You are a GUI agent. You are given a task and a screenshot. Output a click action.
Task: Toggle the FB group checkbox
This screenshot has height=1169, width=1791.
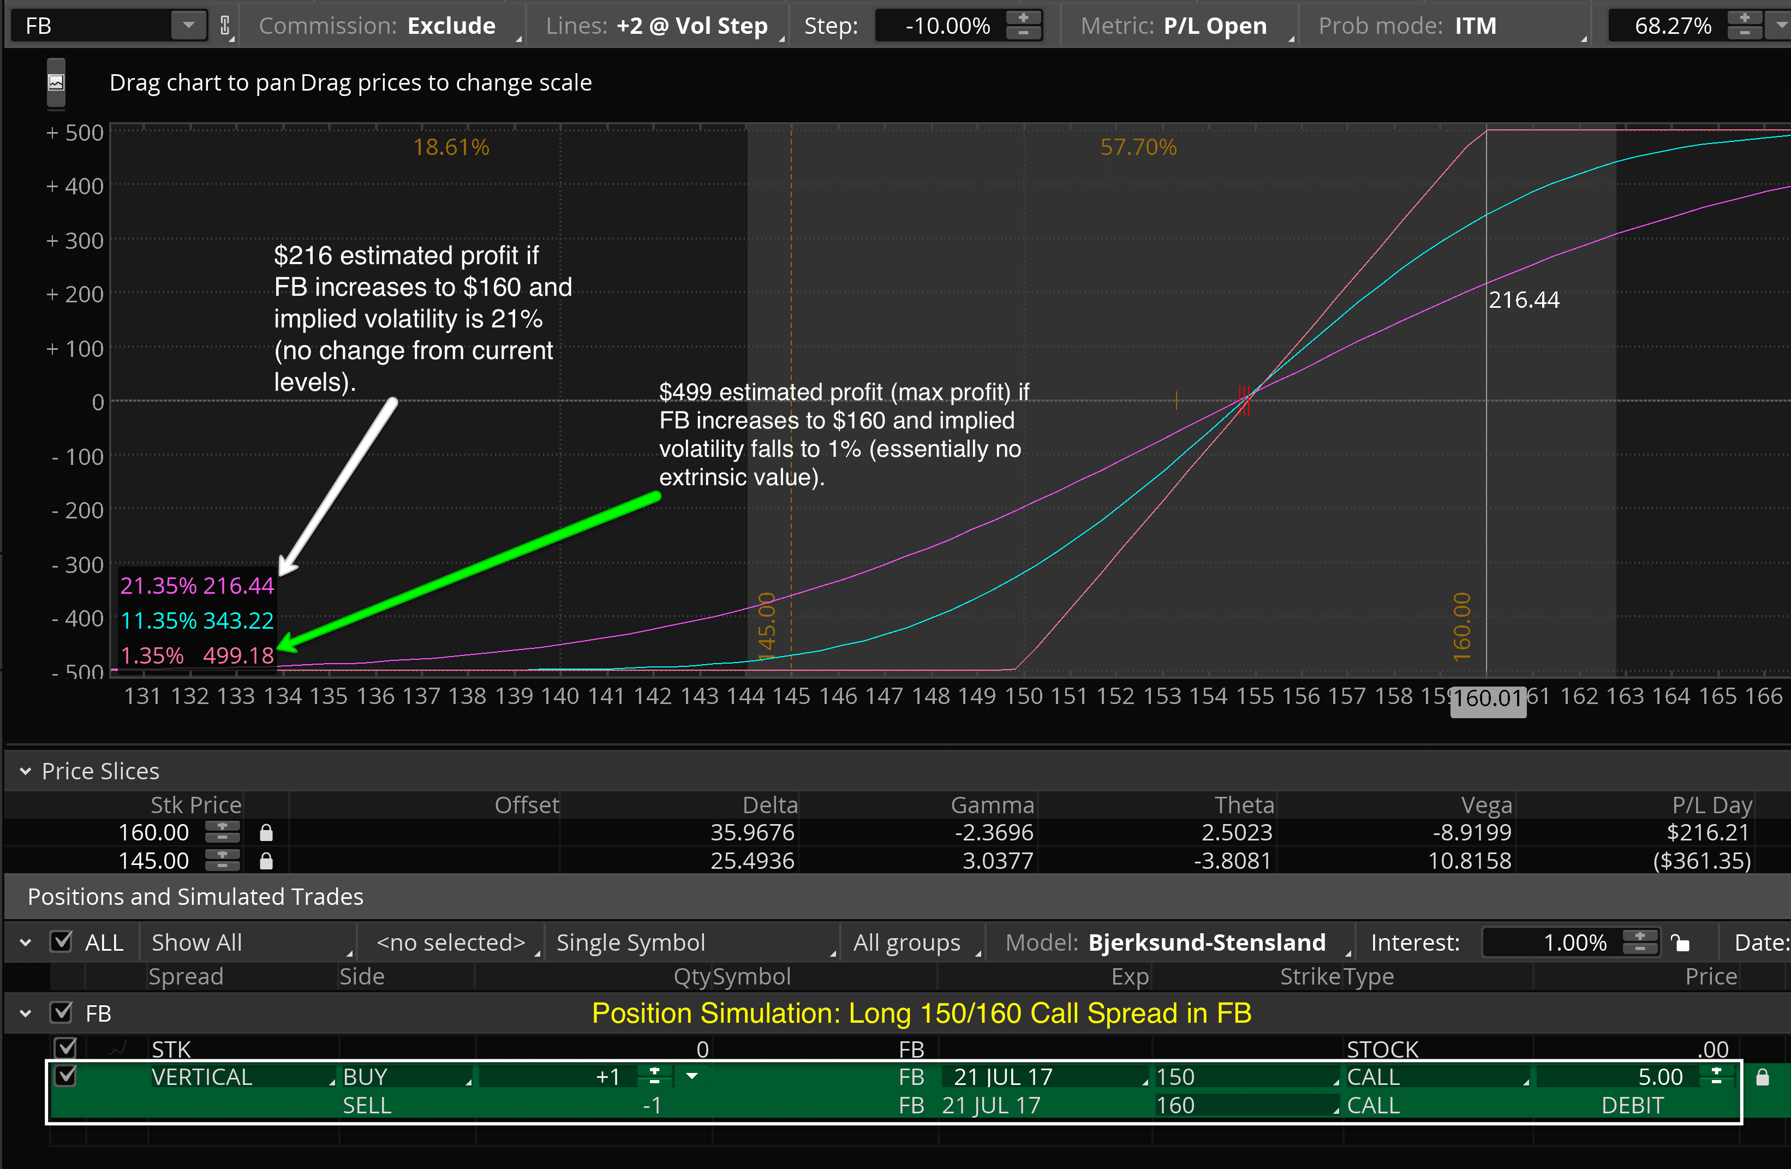(x=61, y=1012)
